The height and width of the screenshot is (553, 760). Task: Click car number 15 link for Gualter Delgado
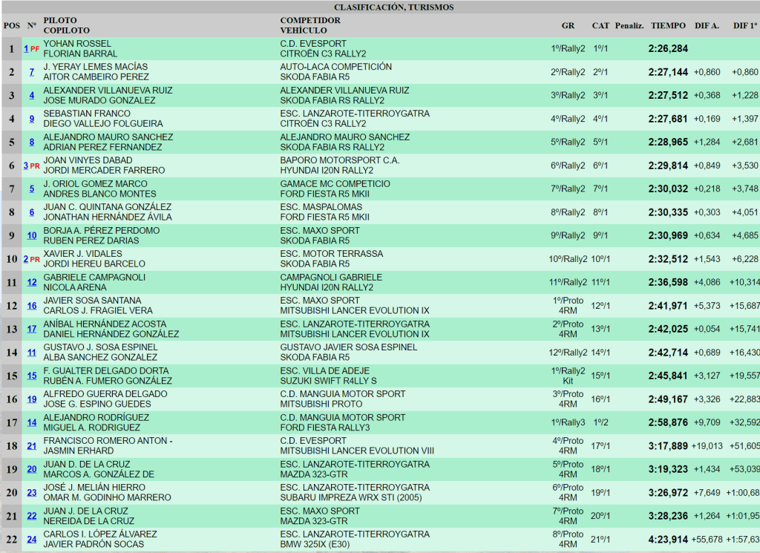tap(32, 376)
